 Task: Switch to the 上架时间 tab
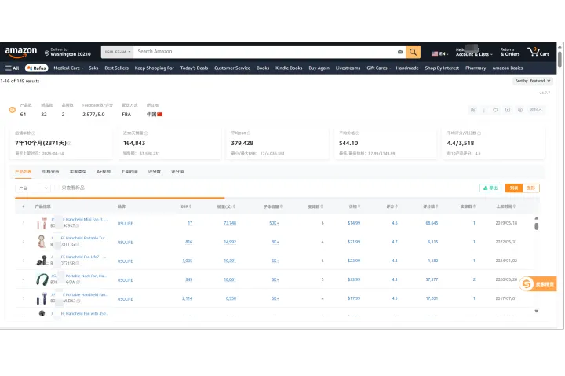[x=129, y=172]
